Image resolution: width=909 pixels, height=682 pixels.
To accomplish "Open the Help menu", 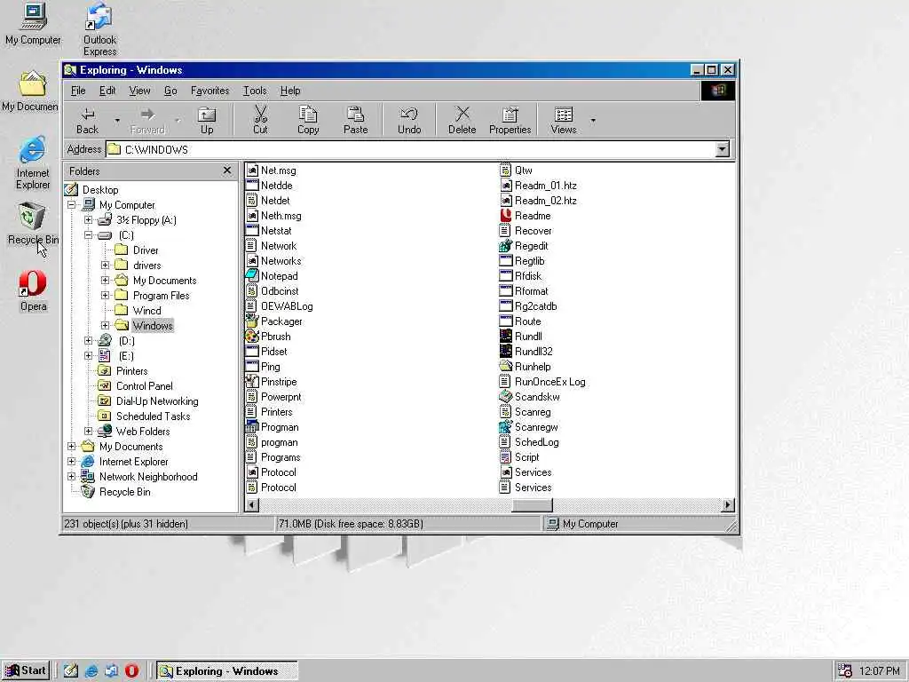I will pos(290,91).
